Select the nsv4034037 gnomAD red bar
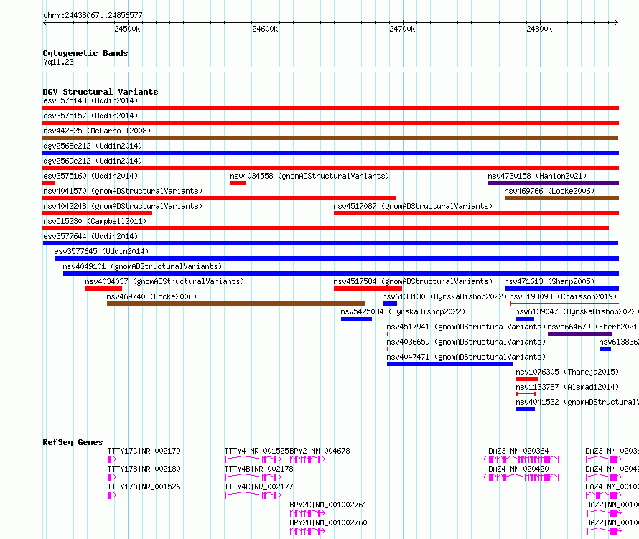639x539 pixels. pyautogui.click(x=104, y=289)
